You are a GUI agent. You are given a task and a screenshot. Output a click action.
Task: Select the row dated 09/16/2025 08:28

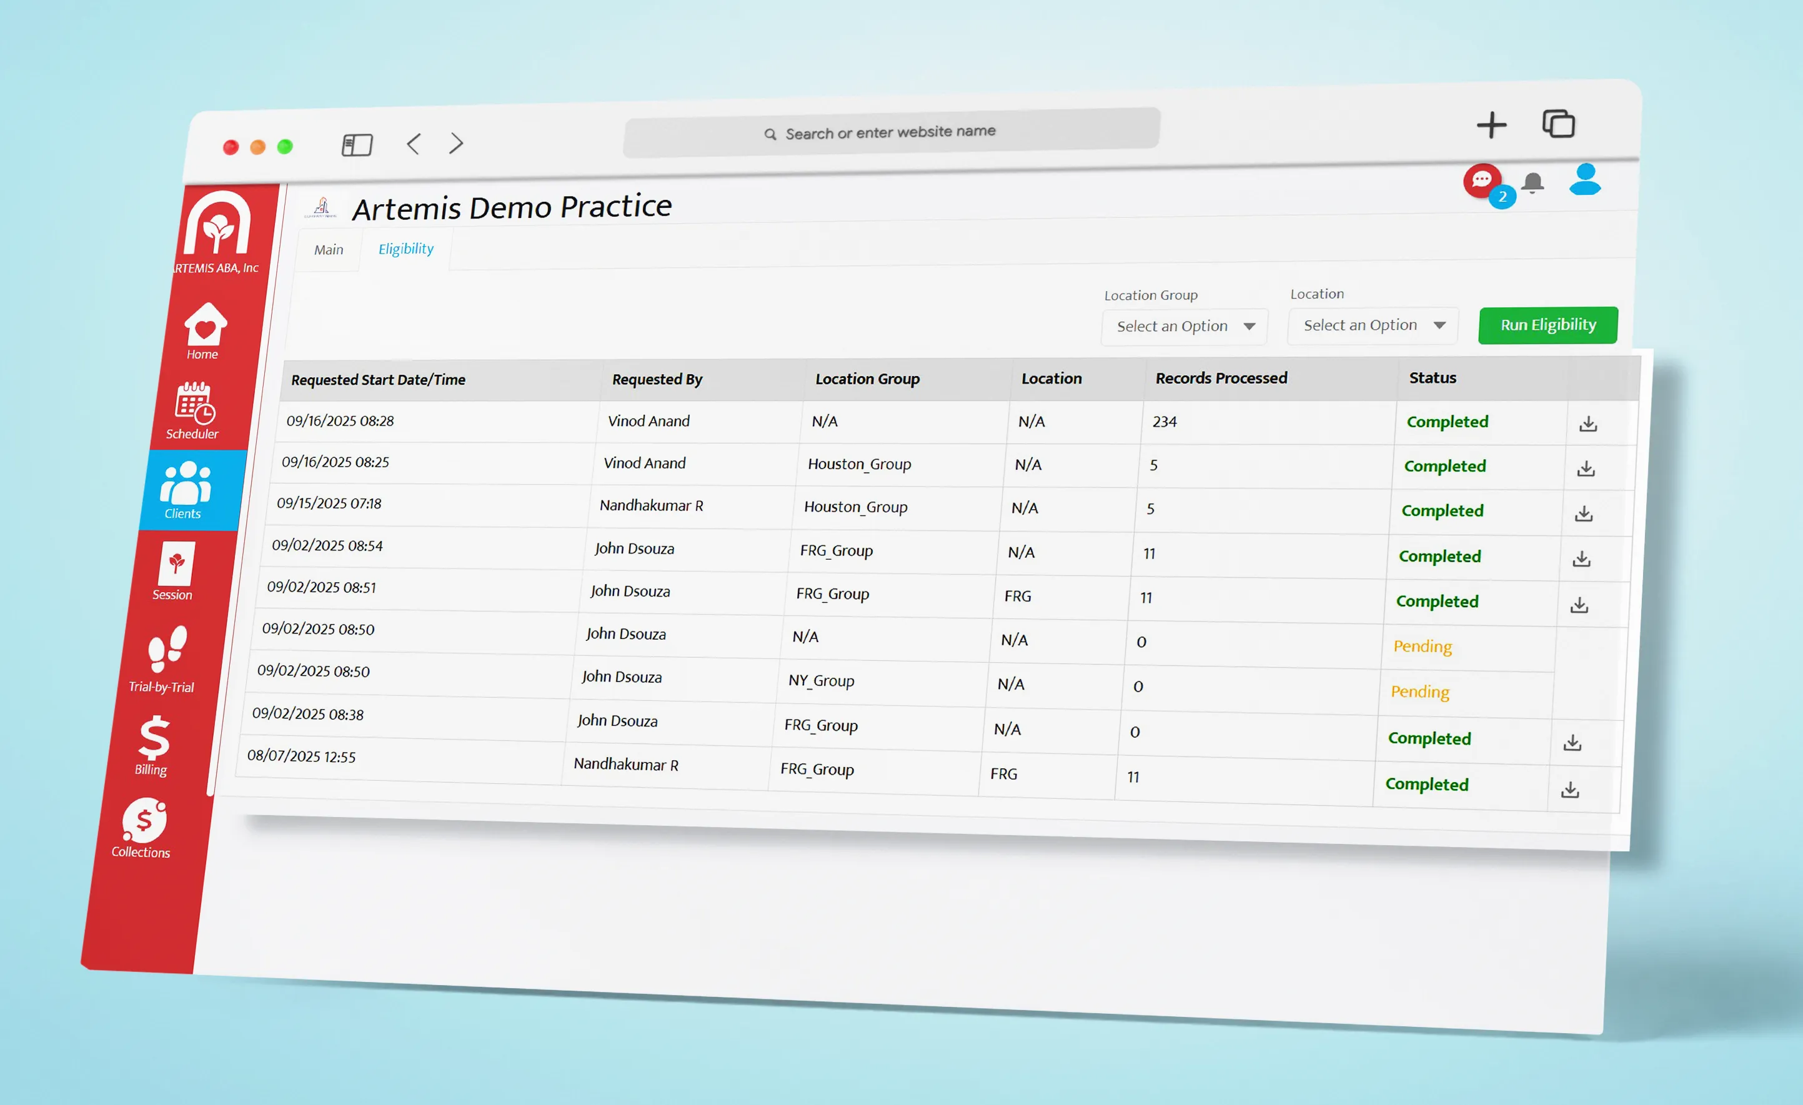click(955, 422)
